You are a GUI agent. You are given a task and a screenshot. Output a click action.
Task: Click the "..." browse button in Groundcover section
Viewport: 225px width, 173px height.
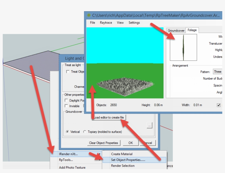(x=149, y=125)
